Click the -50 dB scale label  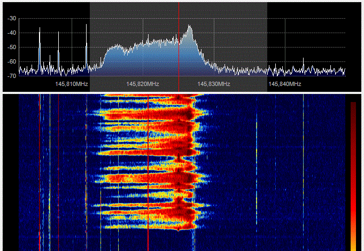(x=12, y=48)
